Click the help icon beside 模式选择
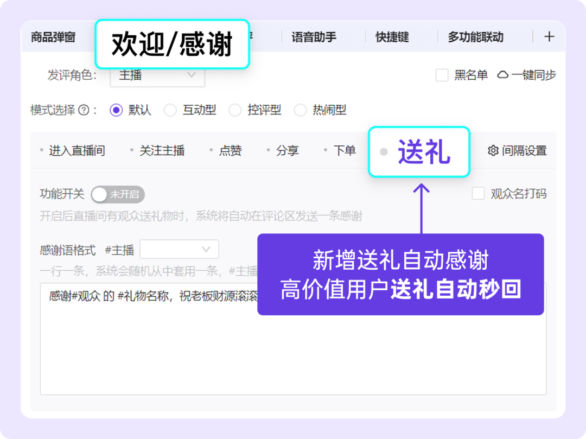Viewport: 586px width, 439px height. [x=84, y=111]
